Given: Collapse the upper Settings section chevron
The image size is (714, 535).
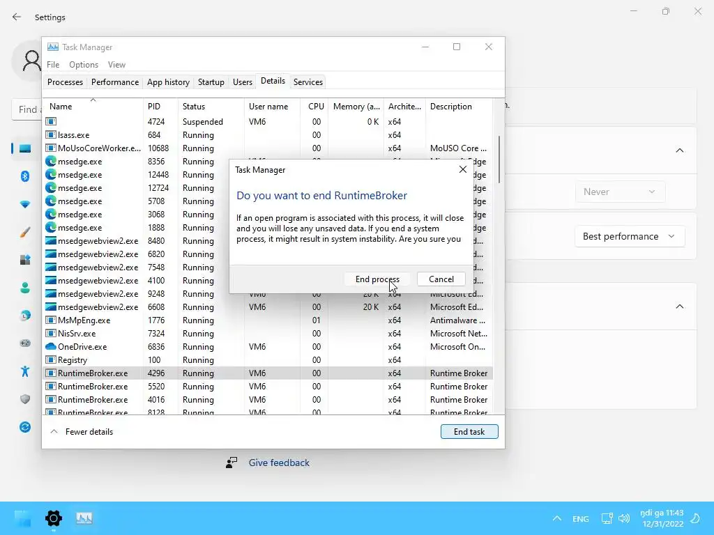Looking at the screenshot, I should (679, 150).
